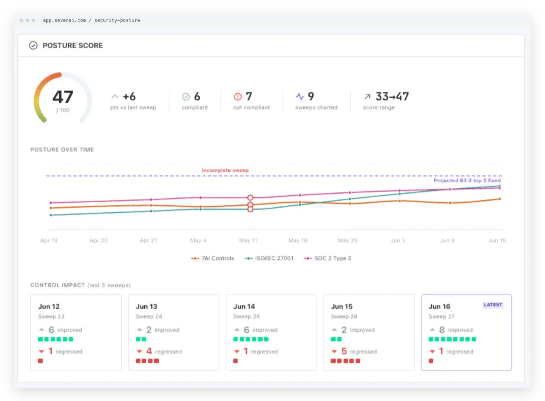The image size is (545, 401).
Task: Click the ISO/IEC 27001 incomplete sweep marker
Action: coord(250,209)
